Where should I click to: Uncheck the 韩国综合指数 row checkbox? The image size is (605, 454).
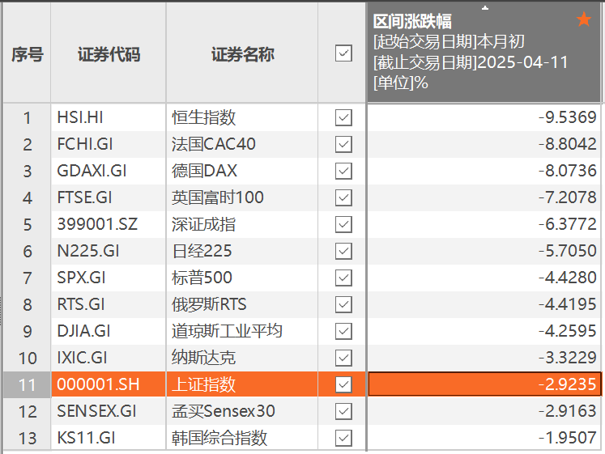pos(343,438)
